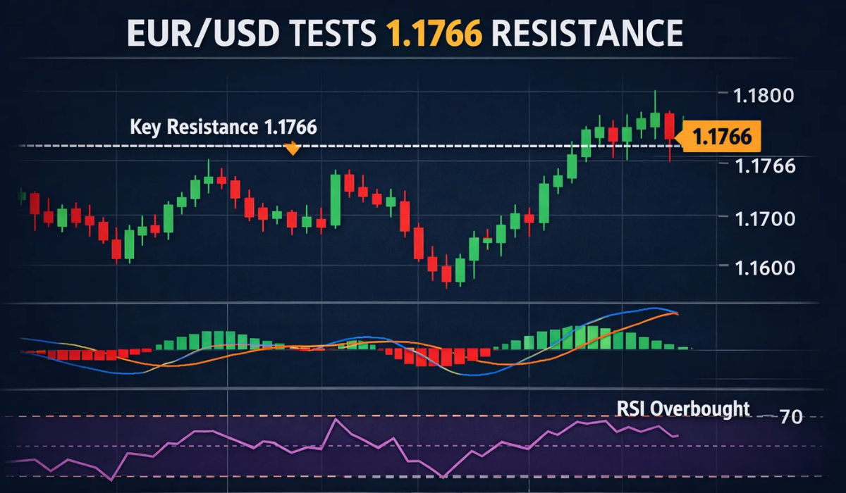Click the RSI 70 level label

790,417
